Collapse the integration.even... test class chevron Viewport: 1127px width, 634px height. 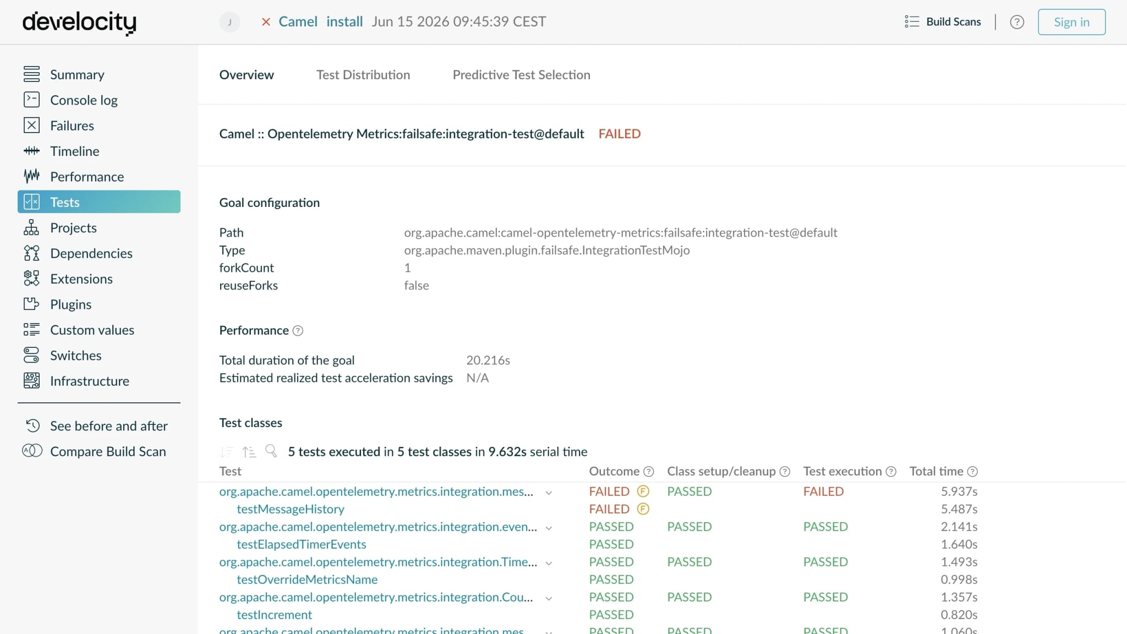[549, 528]
